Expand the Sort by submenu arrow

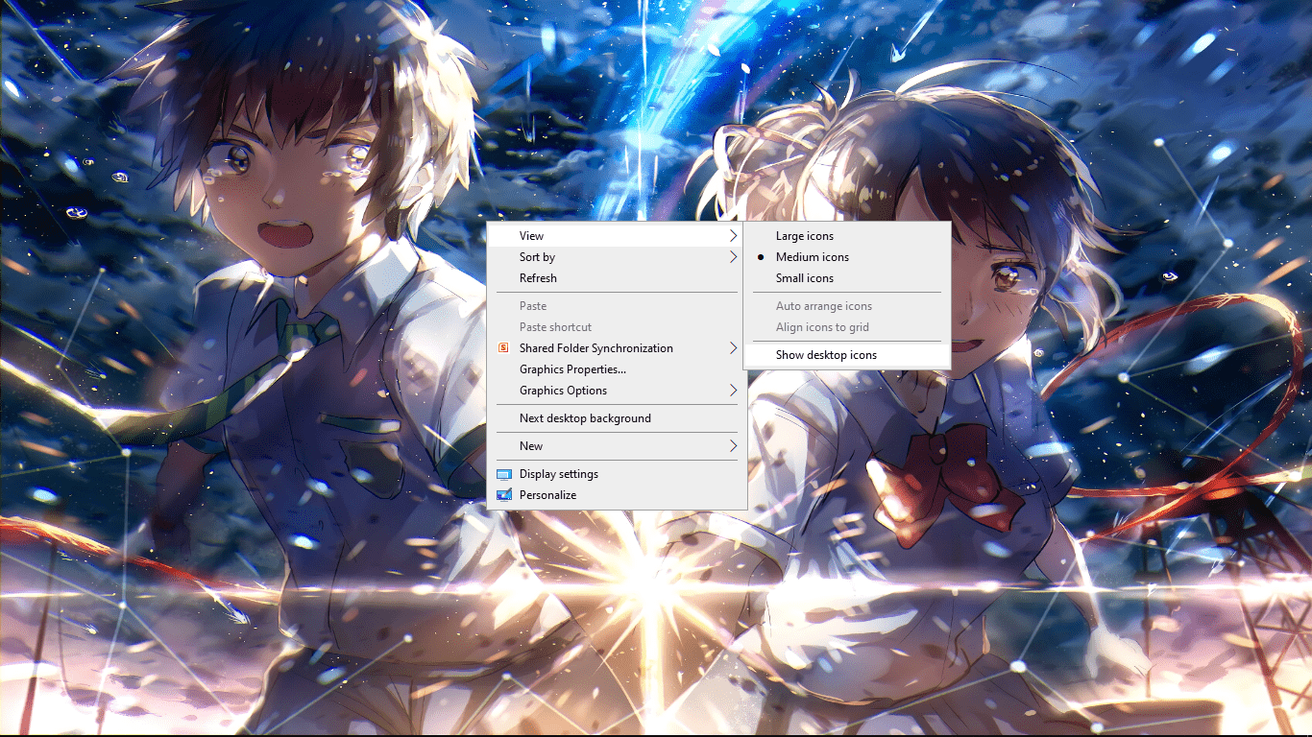(733, 257)
